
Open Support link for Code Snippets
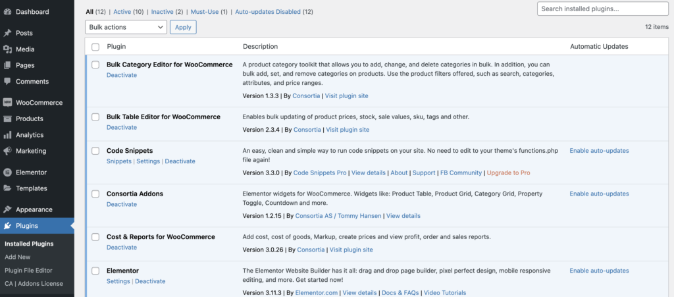(x=424, y=173)
